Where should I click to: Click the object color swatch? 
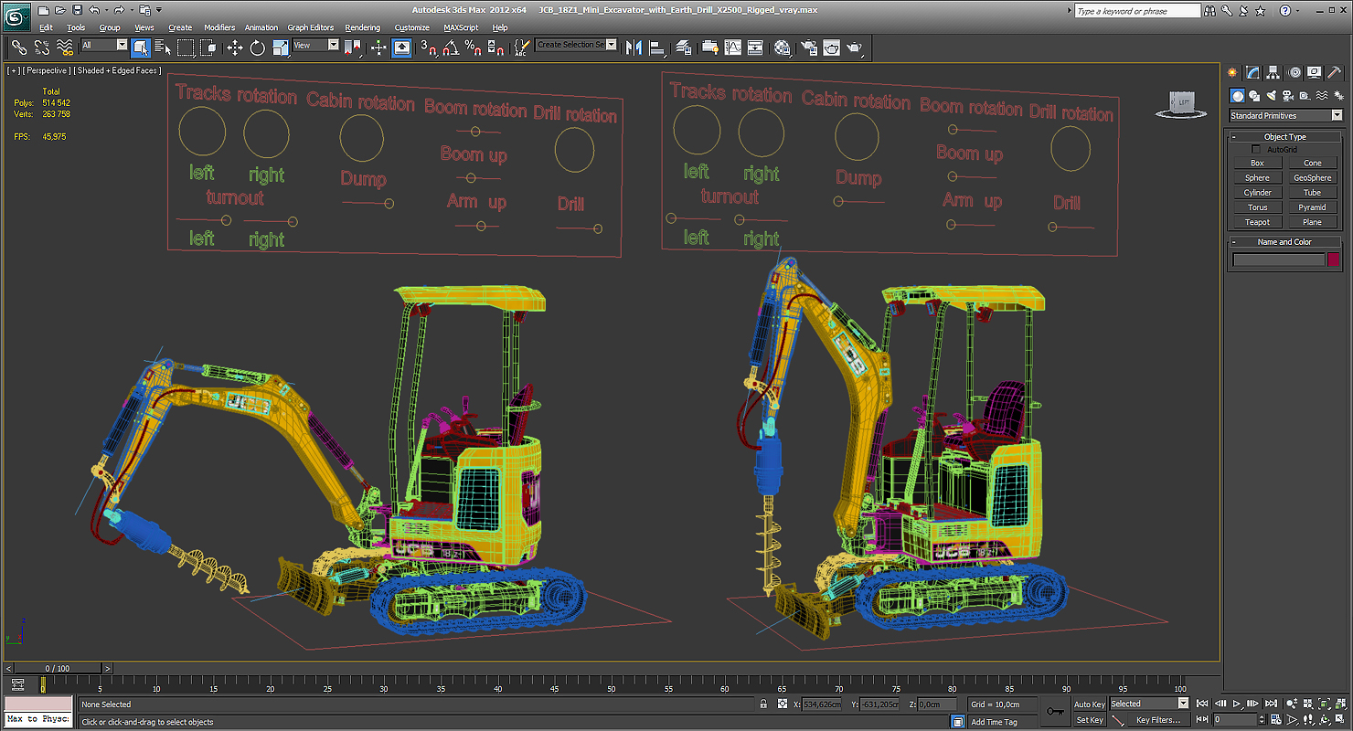pyautogui.click(x=1334, y=260)
